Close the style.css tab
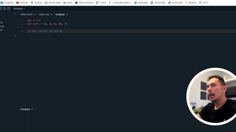Screen dimensions: 236x132 pyautogui.click(x=51, y=14)
